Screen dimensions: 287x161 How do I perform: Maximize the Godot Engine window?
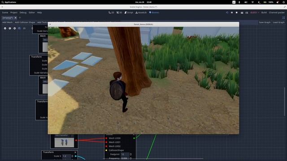(x=285, y=7)
